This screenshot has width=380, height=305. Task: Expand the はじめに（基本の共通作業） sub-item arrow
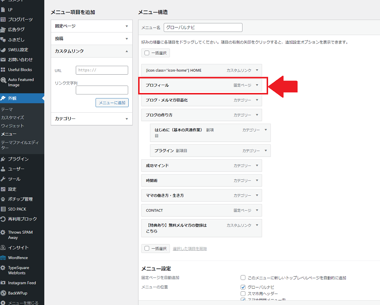tap(266, 130)
